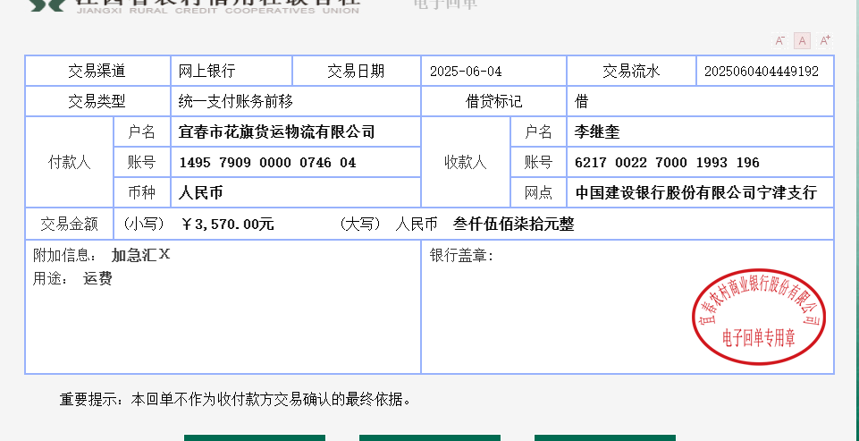Screen dimensions: 859x441
Task: Click the 网点 label cell
Action: pyautogui.click(x=538, y=192)
